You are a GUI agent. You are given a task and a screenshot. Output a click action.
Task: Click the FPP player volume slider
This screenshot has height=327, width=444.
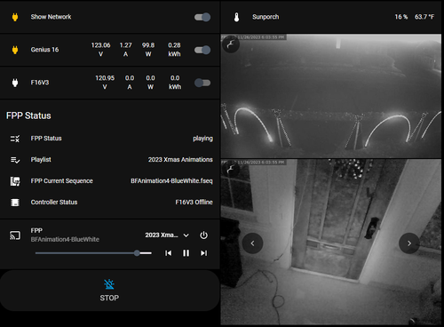pyautogui.click(x=93, y=253)
